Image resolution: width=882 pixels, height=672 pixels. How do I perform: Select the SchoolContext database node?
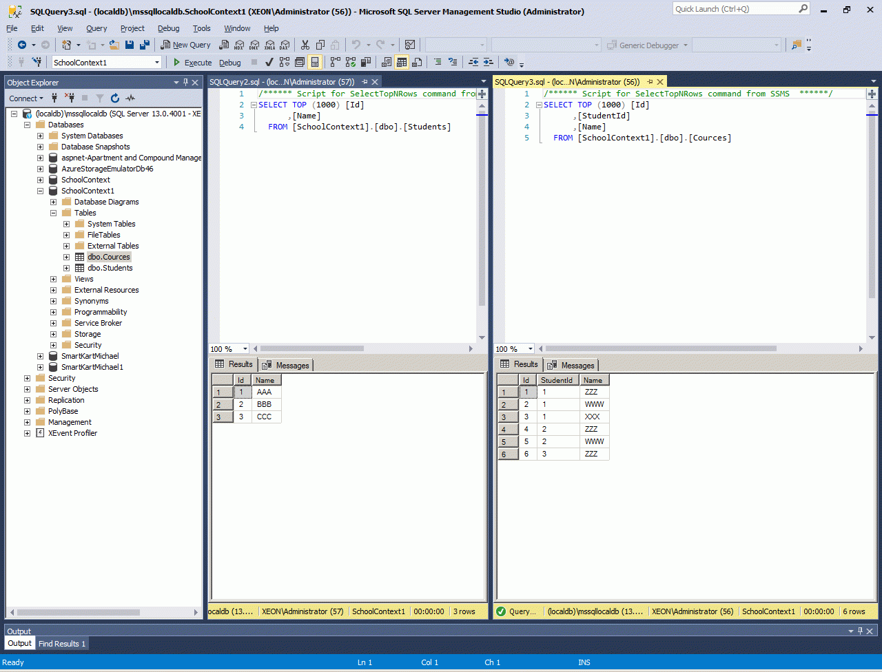(x=85, y=180)
